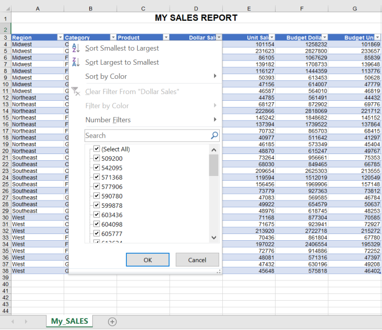The height and width of the screenshot is (330, 382).
Task: Click the previous sheet navigation arrow
Action: (13, 322)
